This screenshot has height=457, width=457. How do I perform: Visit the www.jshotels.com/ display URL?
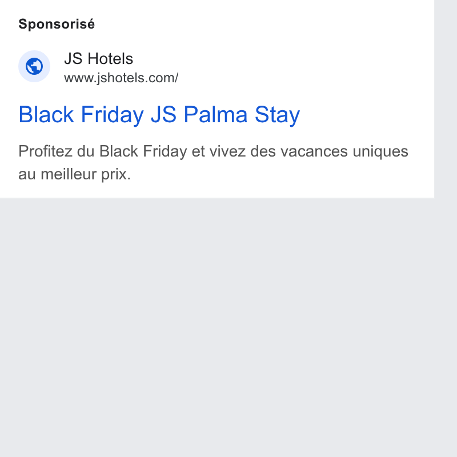pyautogui.click(x=121, y=78)
